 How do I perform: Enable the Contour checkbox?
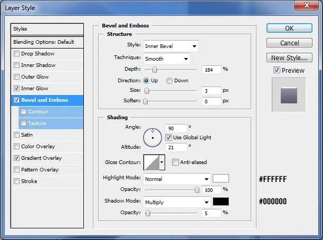(23, 112)
